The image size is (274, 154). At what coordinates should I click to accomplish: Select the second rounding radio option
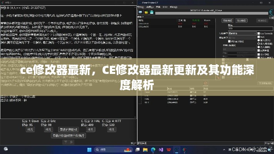pos(259,44)
